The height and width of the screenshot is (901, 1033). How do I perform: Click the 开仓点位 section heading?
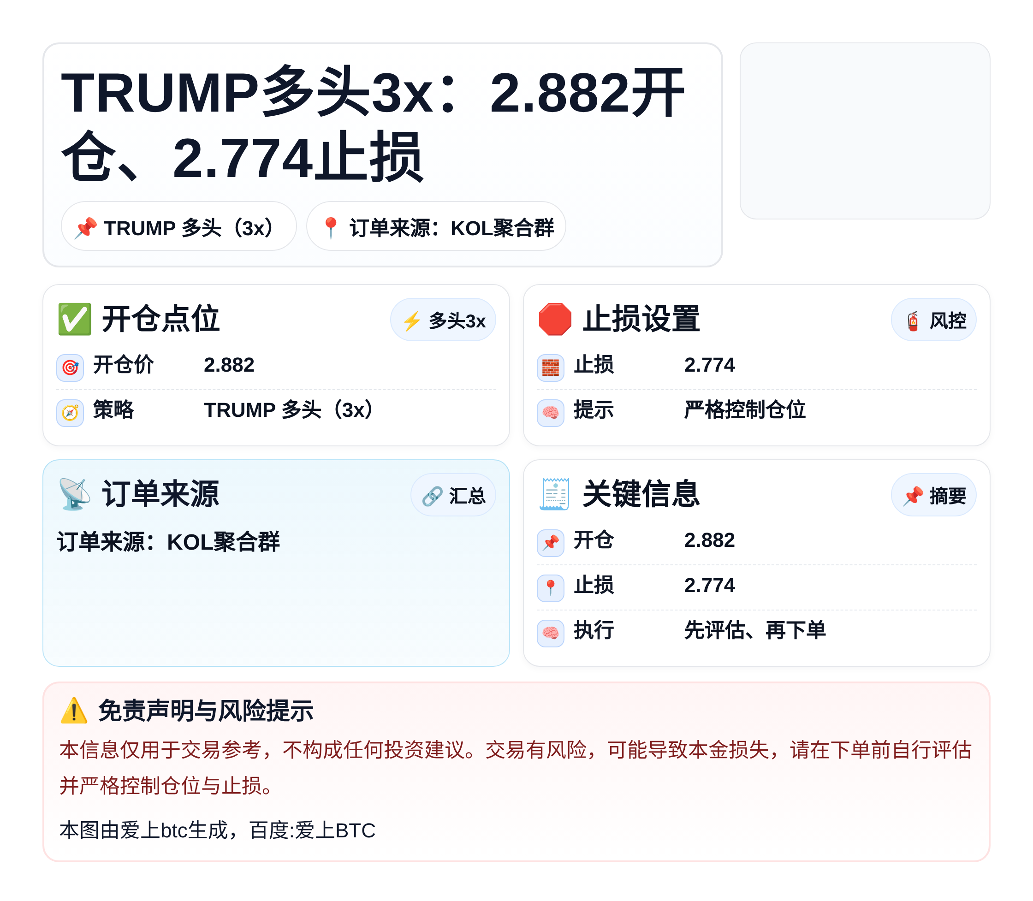(161, 319)
